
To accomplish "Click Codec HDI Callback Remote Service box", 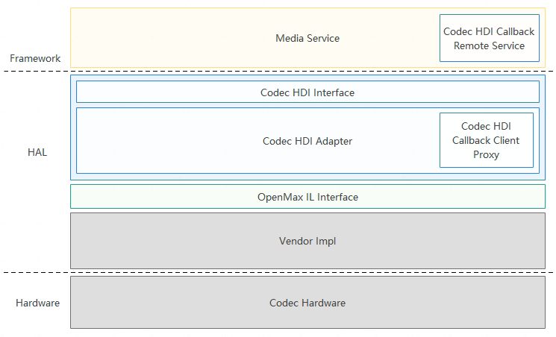I will click(490, 38).
